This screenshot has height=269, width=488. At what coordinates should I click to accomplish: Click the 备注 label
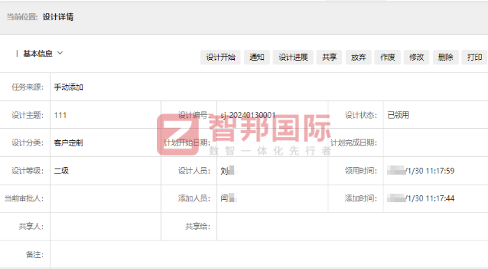(x=35, y=254)
